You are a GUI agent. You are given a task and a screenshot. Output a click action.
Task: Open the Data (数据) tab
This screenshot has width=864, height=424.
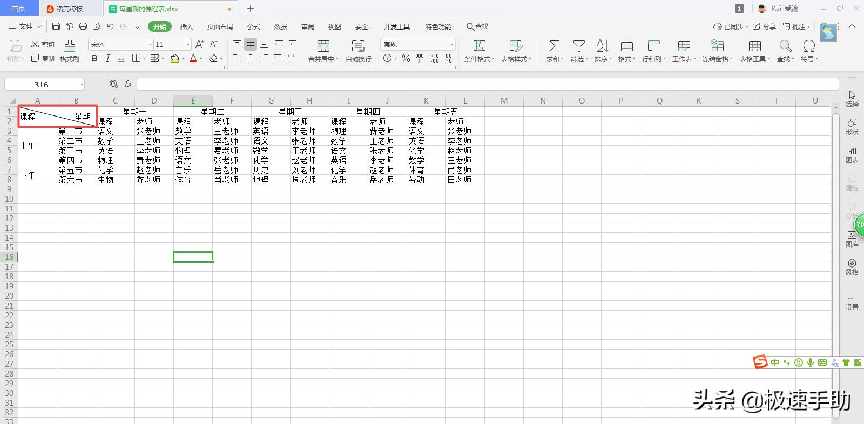pos(281,26)
